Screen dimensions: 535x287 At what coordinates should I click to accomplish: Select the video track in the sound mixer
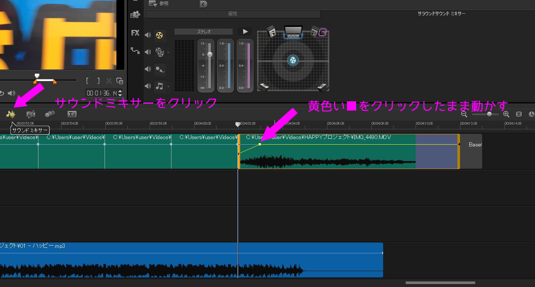[x=159, y=35]
